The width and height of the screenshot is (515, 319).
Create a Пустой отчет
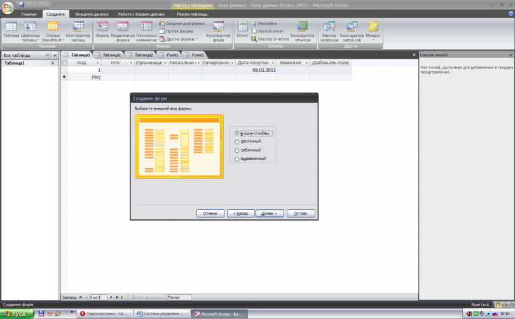pos(267,31)
